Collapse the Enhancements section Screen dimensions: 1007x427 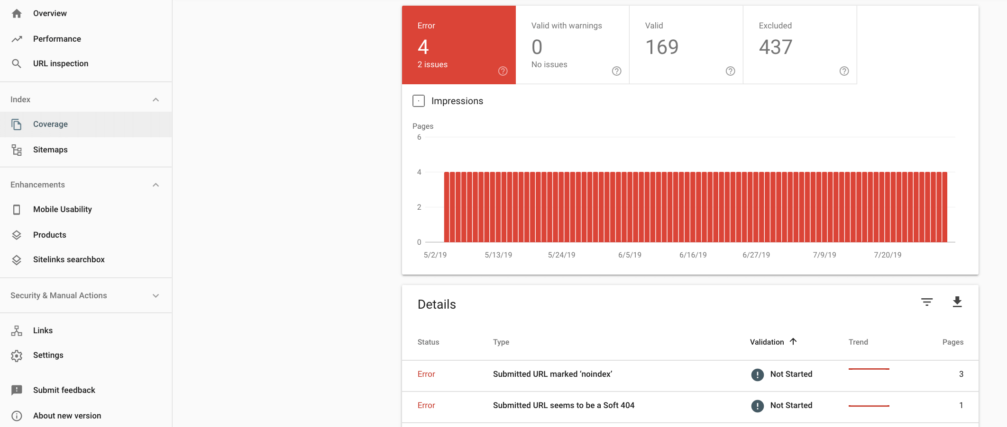[156, 185]
